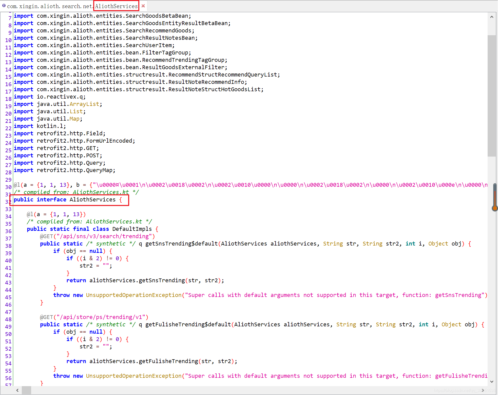This screenshot has width=498, height=395.
Task: Click the horizontal scrollbar thumb
Action: (26, 390)
